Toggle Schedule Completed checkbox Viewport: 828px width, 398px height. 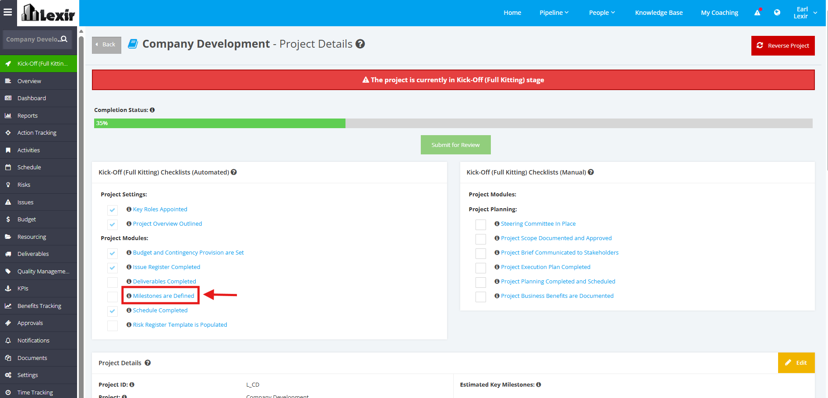tap(113, 311)
